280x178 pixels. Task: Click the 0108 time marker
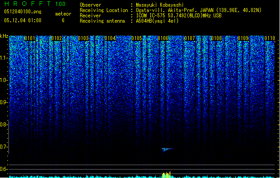[216, 38]
